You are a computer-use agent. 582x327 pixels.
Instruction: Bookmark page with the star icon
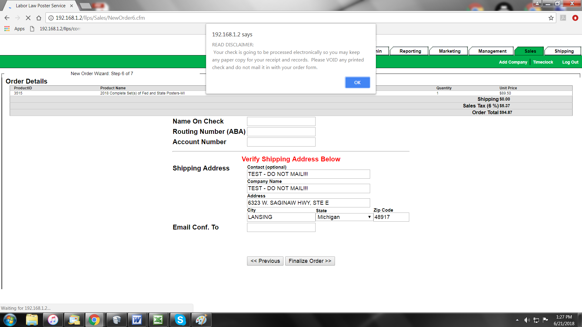[x=551, y=18]
